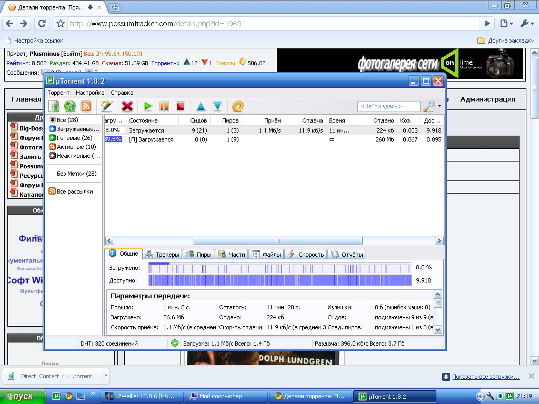Start torrent with green play icon
Image resolution: width=539 pixels, height=404 pixels.
tap(148, 106)
